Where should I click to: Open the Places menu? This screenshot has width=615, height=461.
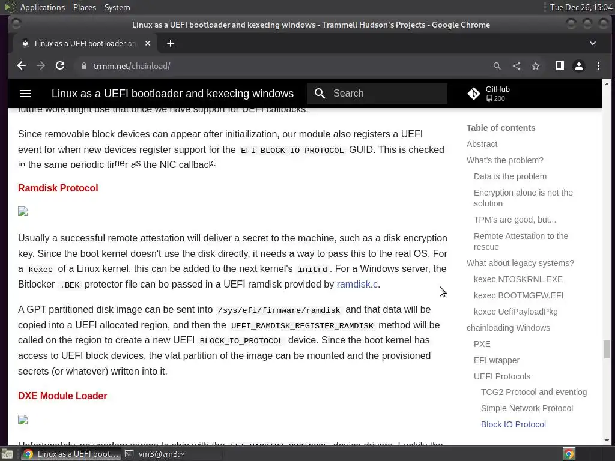pyautogui.click(x=84, y=7)
